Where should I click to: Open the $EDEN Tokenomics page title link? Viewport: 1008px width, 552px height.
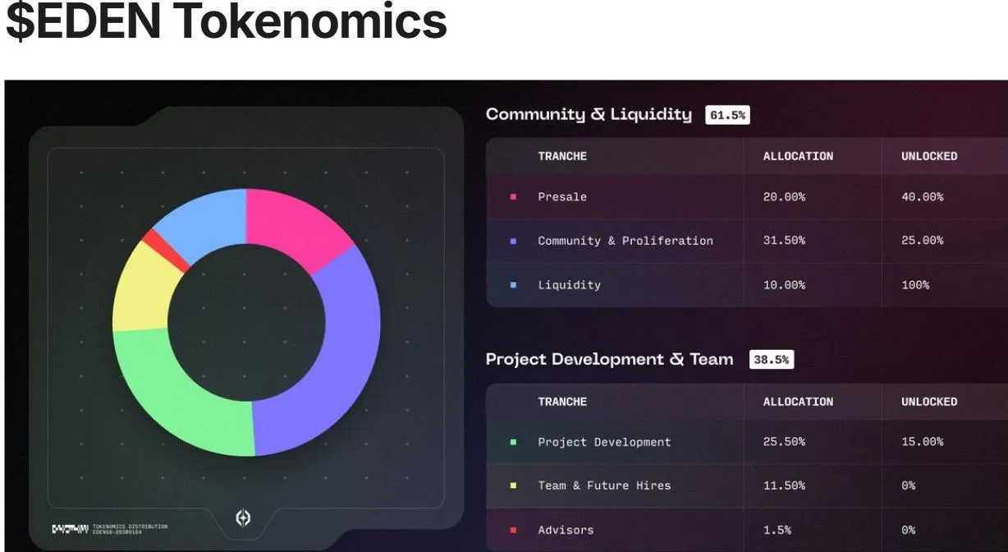[224, 24]
